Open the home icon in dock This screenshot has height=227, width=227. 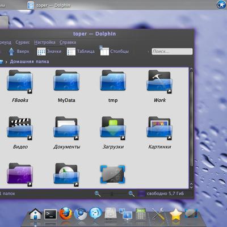pos(35,215)
